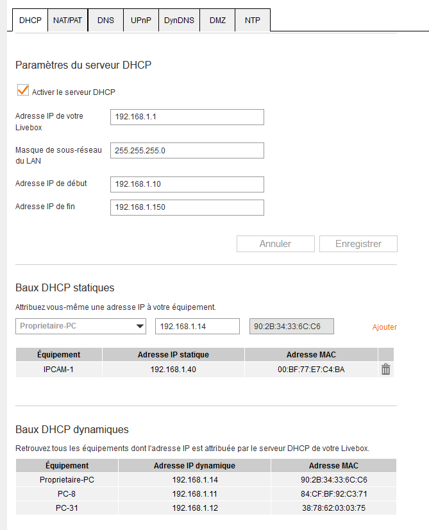Click the subnet mask input field
The image size is (429, 530).
click(187, 151)
